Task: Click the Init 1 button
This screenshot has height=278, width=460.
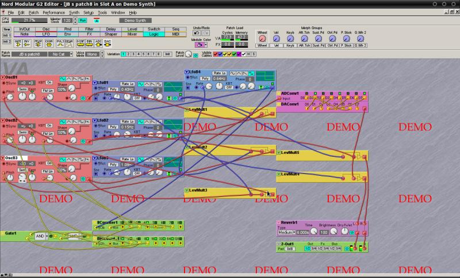Action: (x=7, y=36)
